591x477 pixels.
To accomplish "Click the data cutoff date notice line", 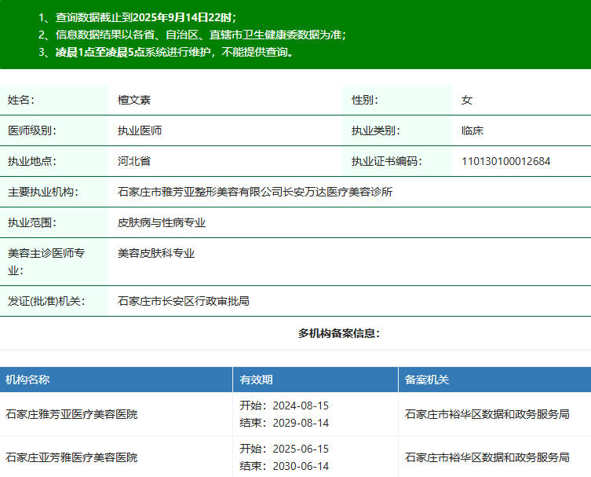I will point(137,17).
